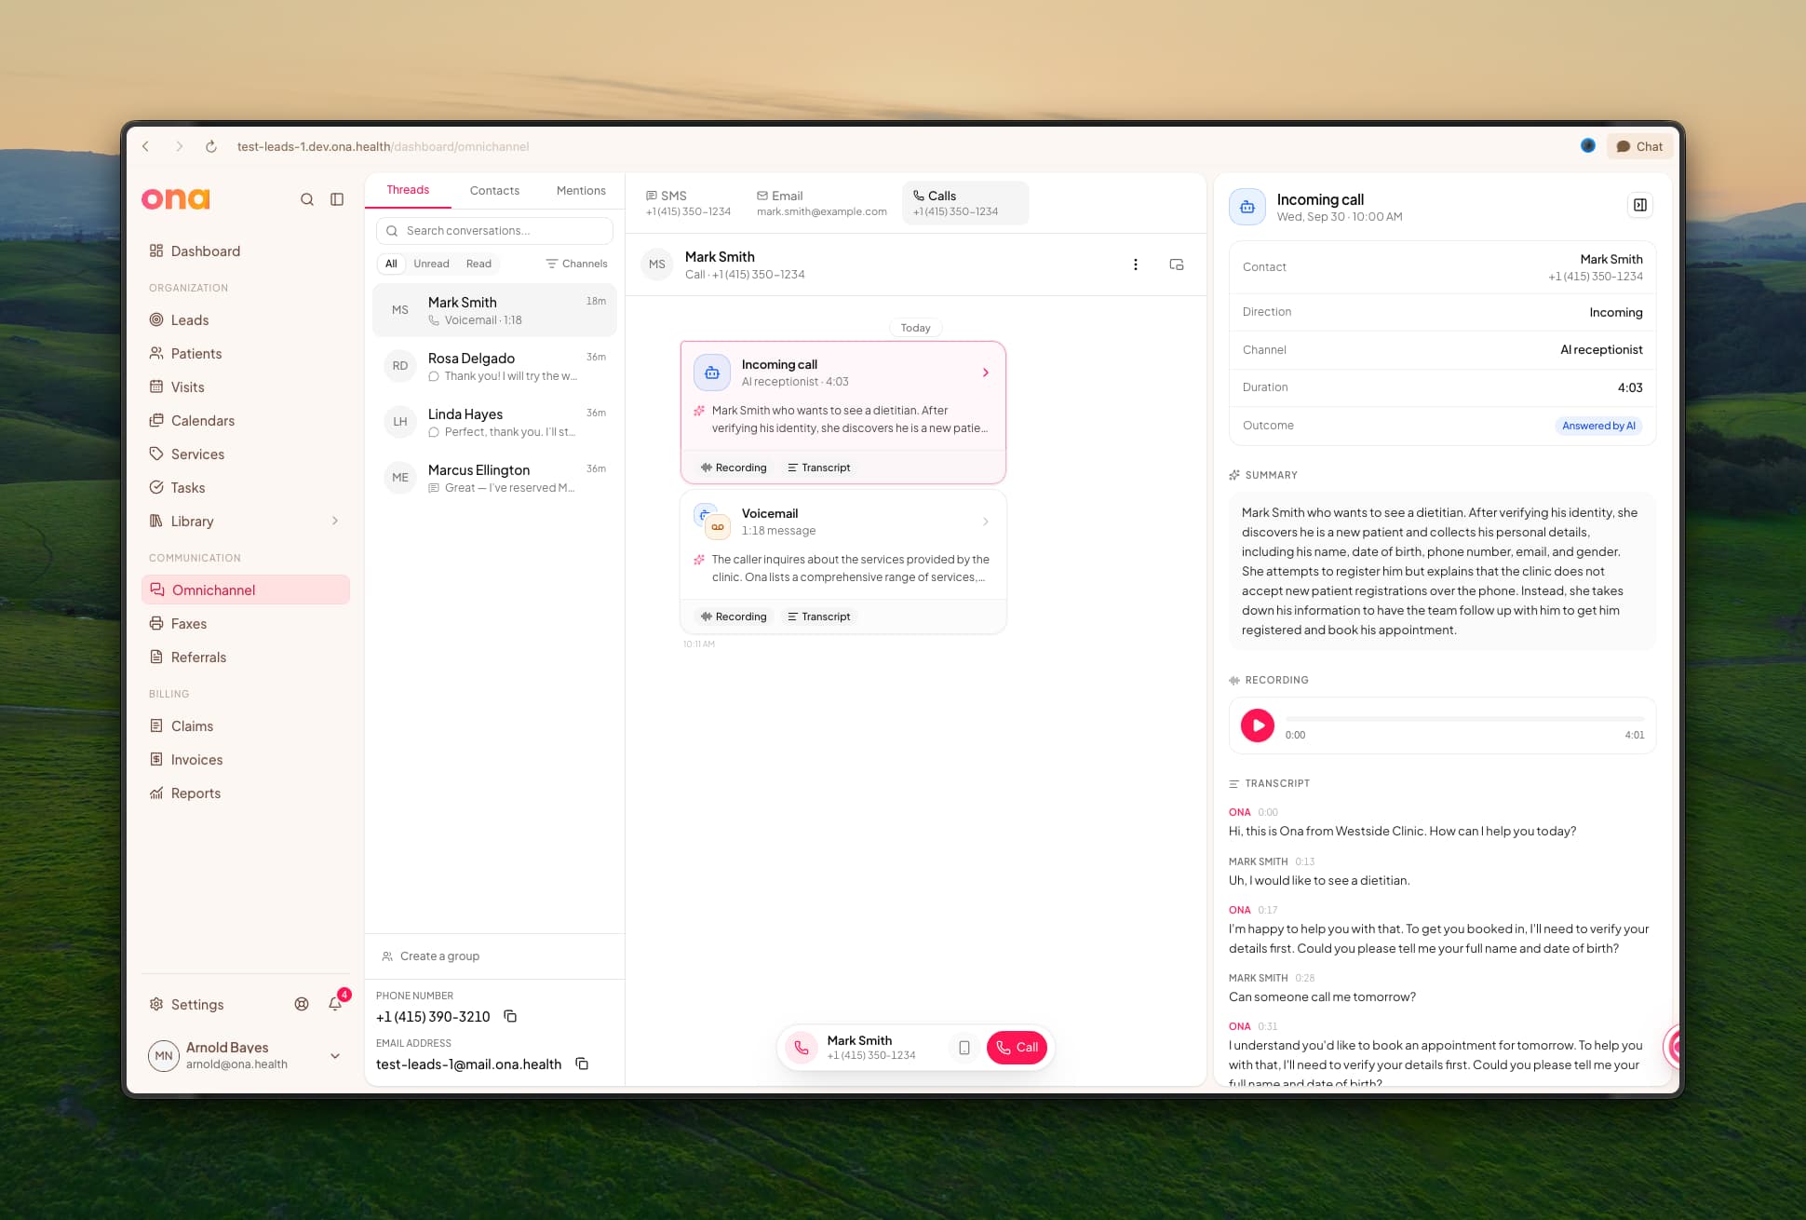
Task: Open the three-dot menu for Mark Smith
Action: 1135,264
